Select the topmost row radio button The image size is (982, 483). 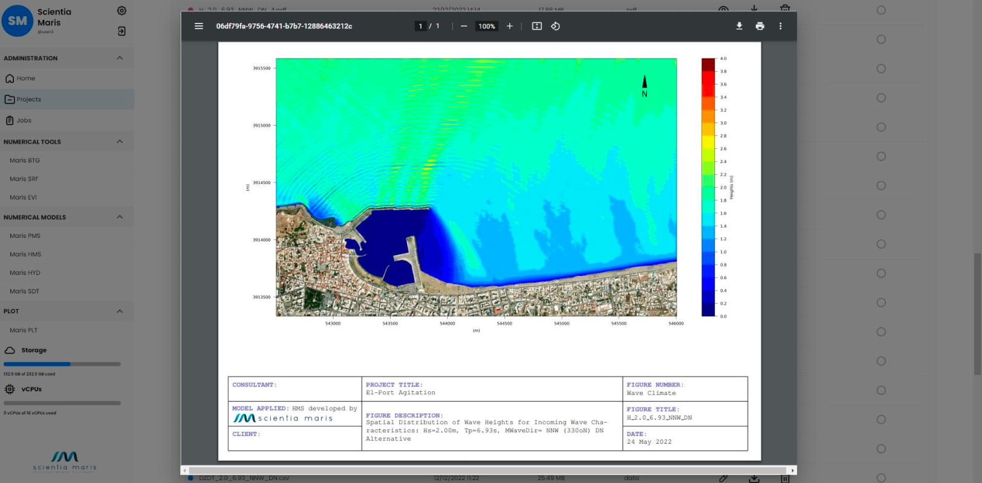tap(881, 10)
